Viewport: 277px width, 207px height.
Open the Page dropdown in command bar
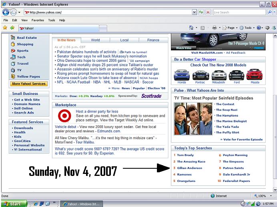coord(230,28)
